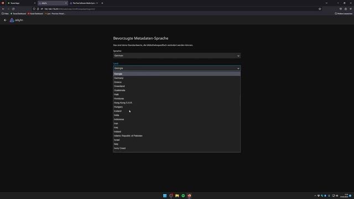Open File Explorer from the taskbar
354x199 pixels.
(x=177, y=196)
